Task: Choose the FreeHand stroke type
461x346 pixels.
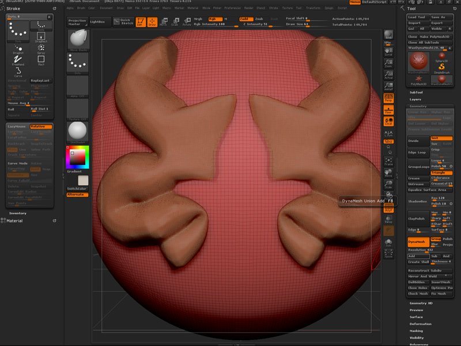Action: point(18,61)
